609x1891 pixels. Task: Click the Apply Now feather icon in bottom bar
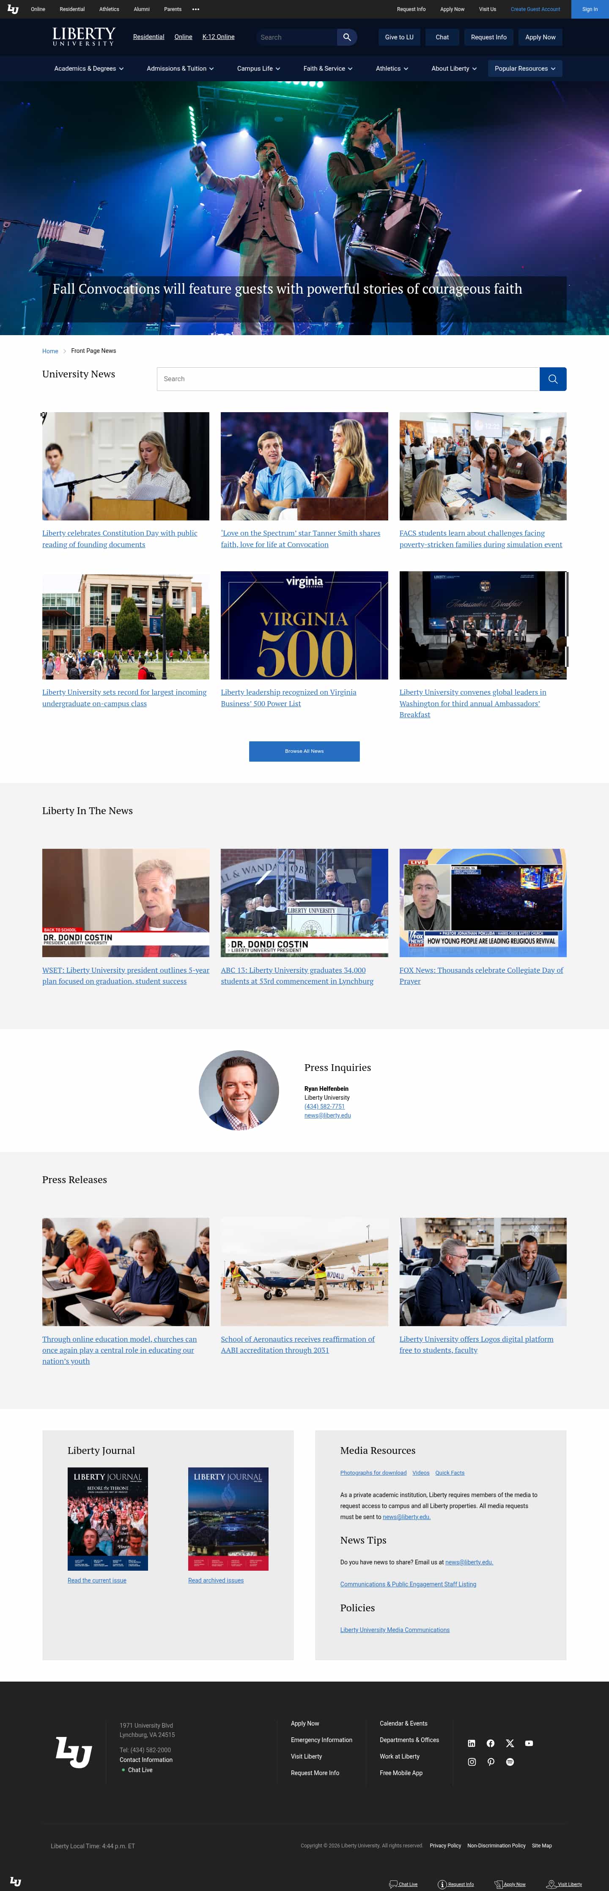point(499,1884)
